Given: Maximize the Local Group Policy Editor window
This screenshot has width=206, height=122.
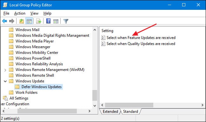Looking at the screenshot, I should (x=184, y=5).
